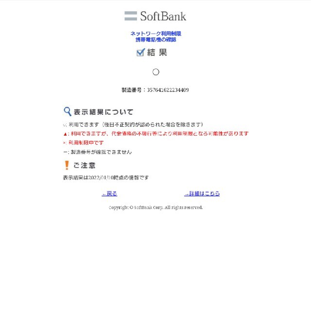Click the SoftBank wordmark text

click(163, 16)
